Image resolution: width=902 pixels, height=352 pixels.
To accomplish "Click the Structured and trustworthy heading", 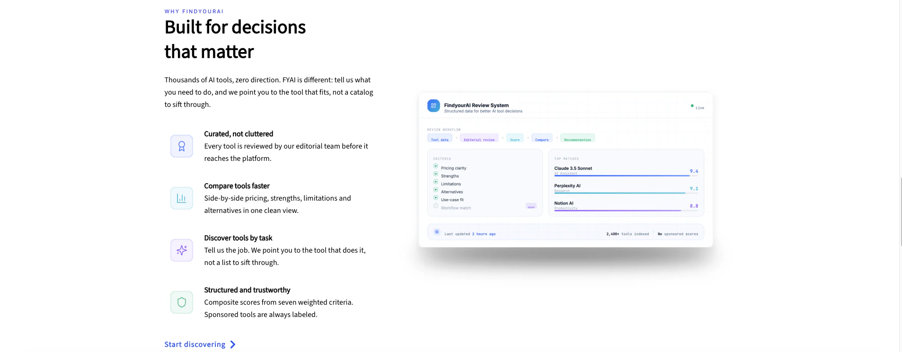I will pos(247,290).
